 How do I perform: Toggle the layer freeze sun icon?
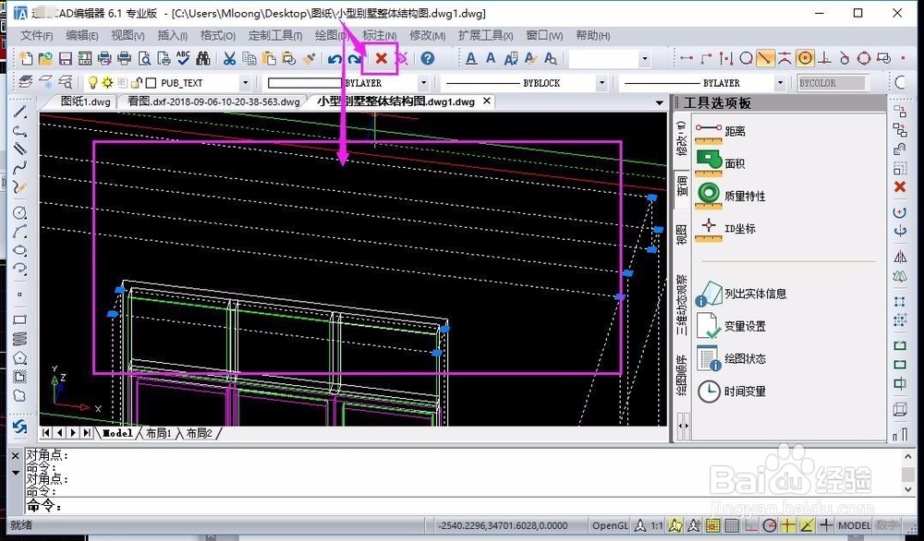tap(107, 82)
